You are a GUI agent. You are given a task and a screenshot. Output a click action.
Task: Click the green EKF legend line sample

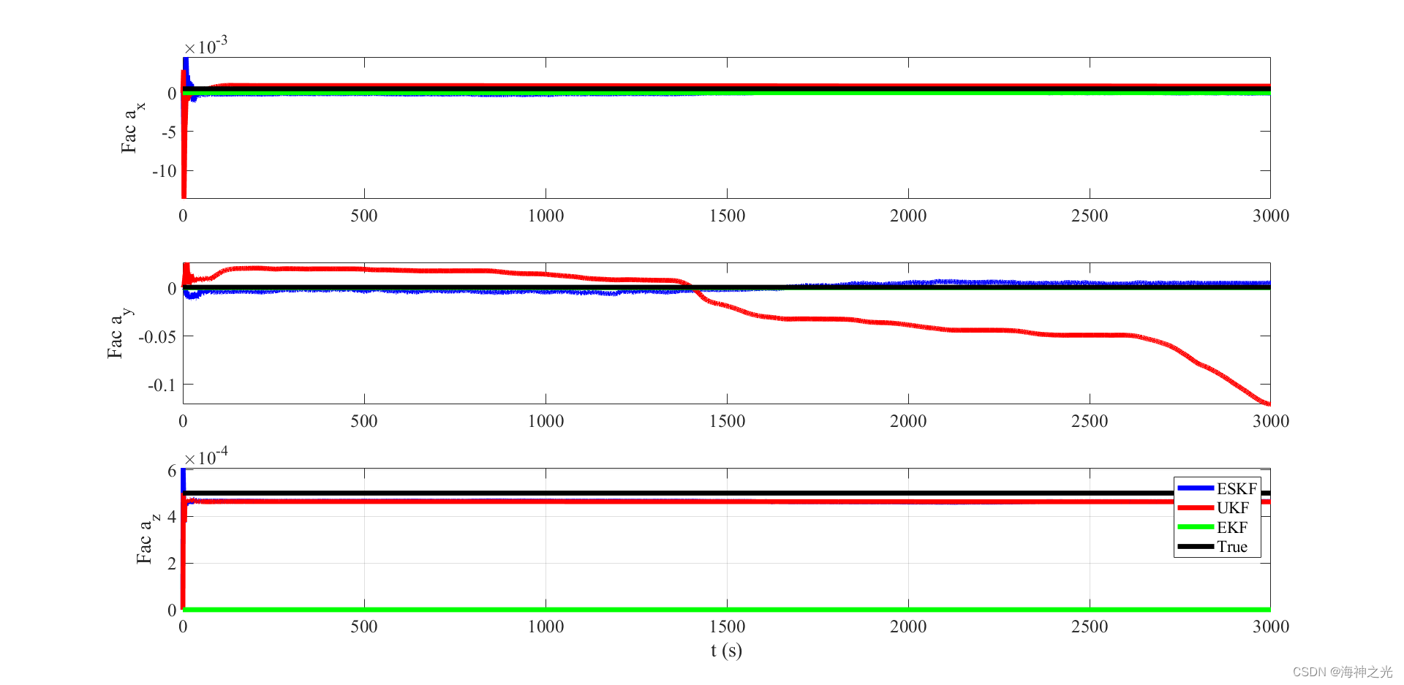(1196, 526)
